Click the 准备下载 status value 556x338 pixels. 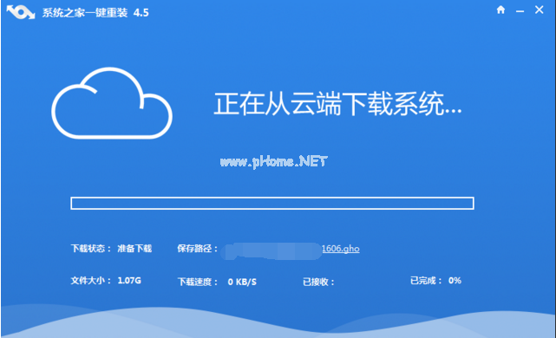click(134, 249)
